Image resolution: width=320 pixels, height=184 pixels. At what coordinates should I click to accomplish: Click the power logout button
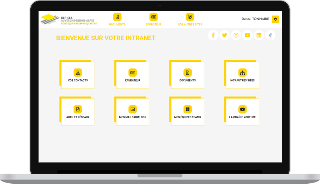[x=275, y=19]
